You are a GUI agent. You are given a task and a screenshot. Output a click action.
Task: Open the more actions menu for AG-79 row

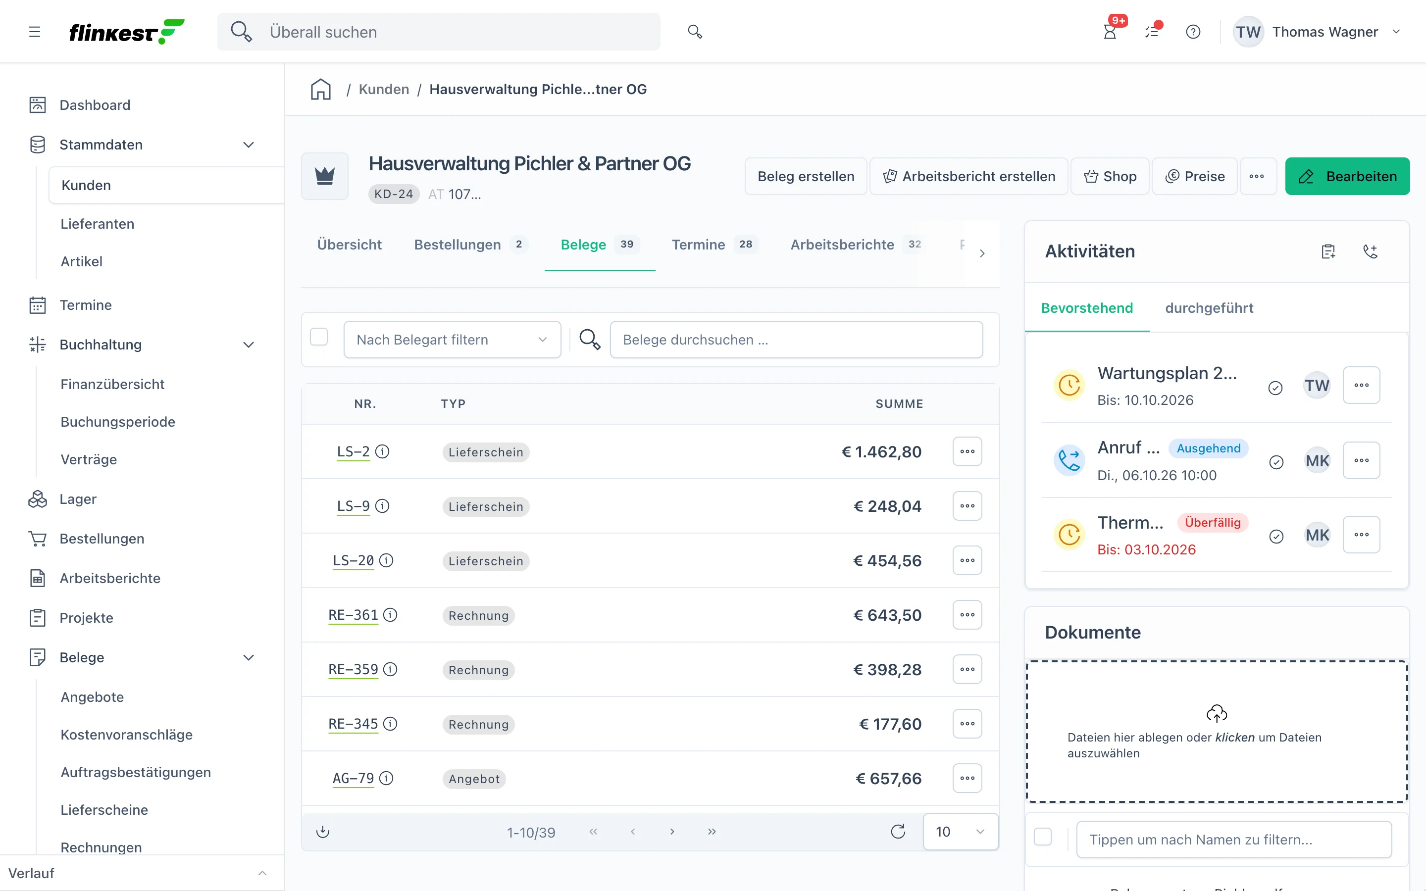967,778
